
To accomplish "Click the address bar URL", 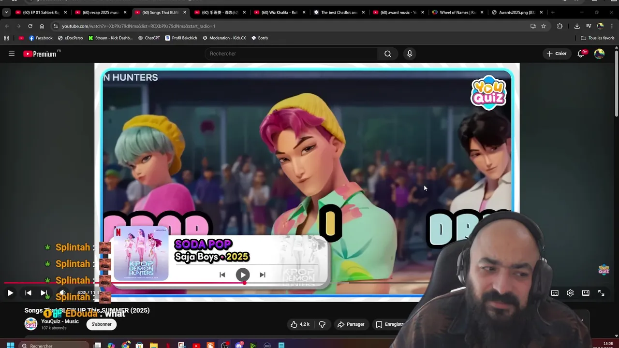I will (x=139, y=26).
